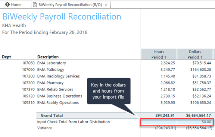Click EMA Radiology Services hours value 1,145.40
The width and height of the screenshot is (215, 137).
(x=168, y=76)
